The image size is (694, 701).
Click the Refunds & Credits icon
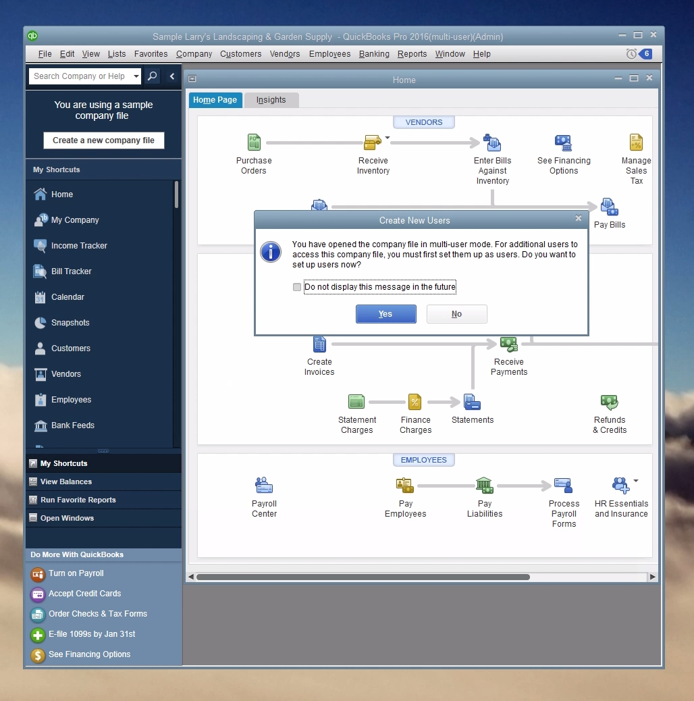[609, 401]
